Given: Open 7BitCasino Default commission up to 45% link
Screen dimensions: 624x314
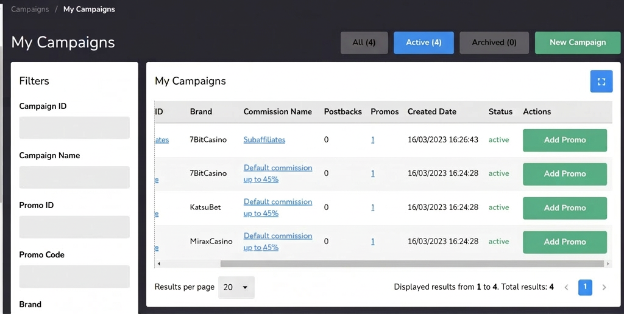Looking at the screenshot, I should click(x=278, y=173).
